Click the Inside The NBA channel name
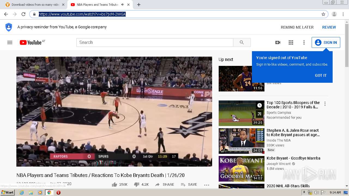Screen dimensions: 349x196 coord(278,140)
